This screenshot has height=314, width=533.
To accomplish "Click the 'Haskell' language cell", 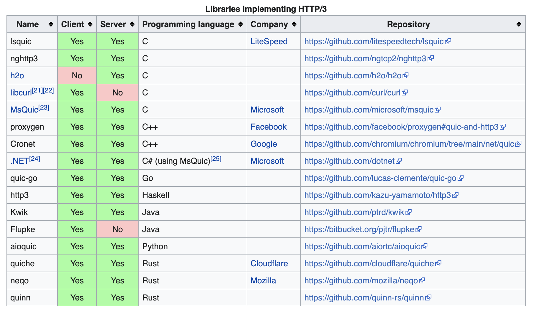I will [193, 195].
